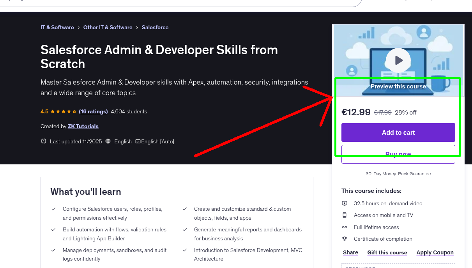Click the infinity lifetime access icon
This screenshot has height=268, width=472.
point(345,227)
